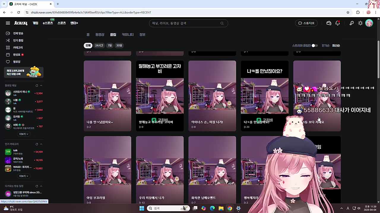
Task: Click the CHZZK logo in the header
Action: point(21,23)
